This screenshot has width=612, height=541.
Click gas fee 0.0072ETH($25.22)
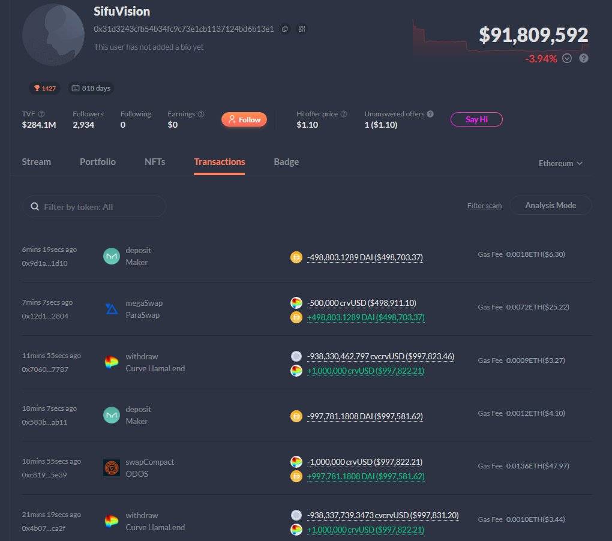tap(538, 307)
